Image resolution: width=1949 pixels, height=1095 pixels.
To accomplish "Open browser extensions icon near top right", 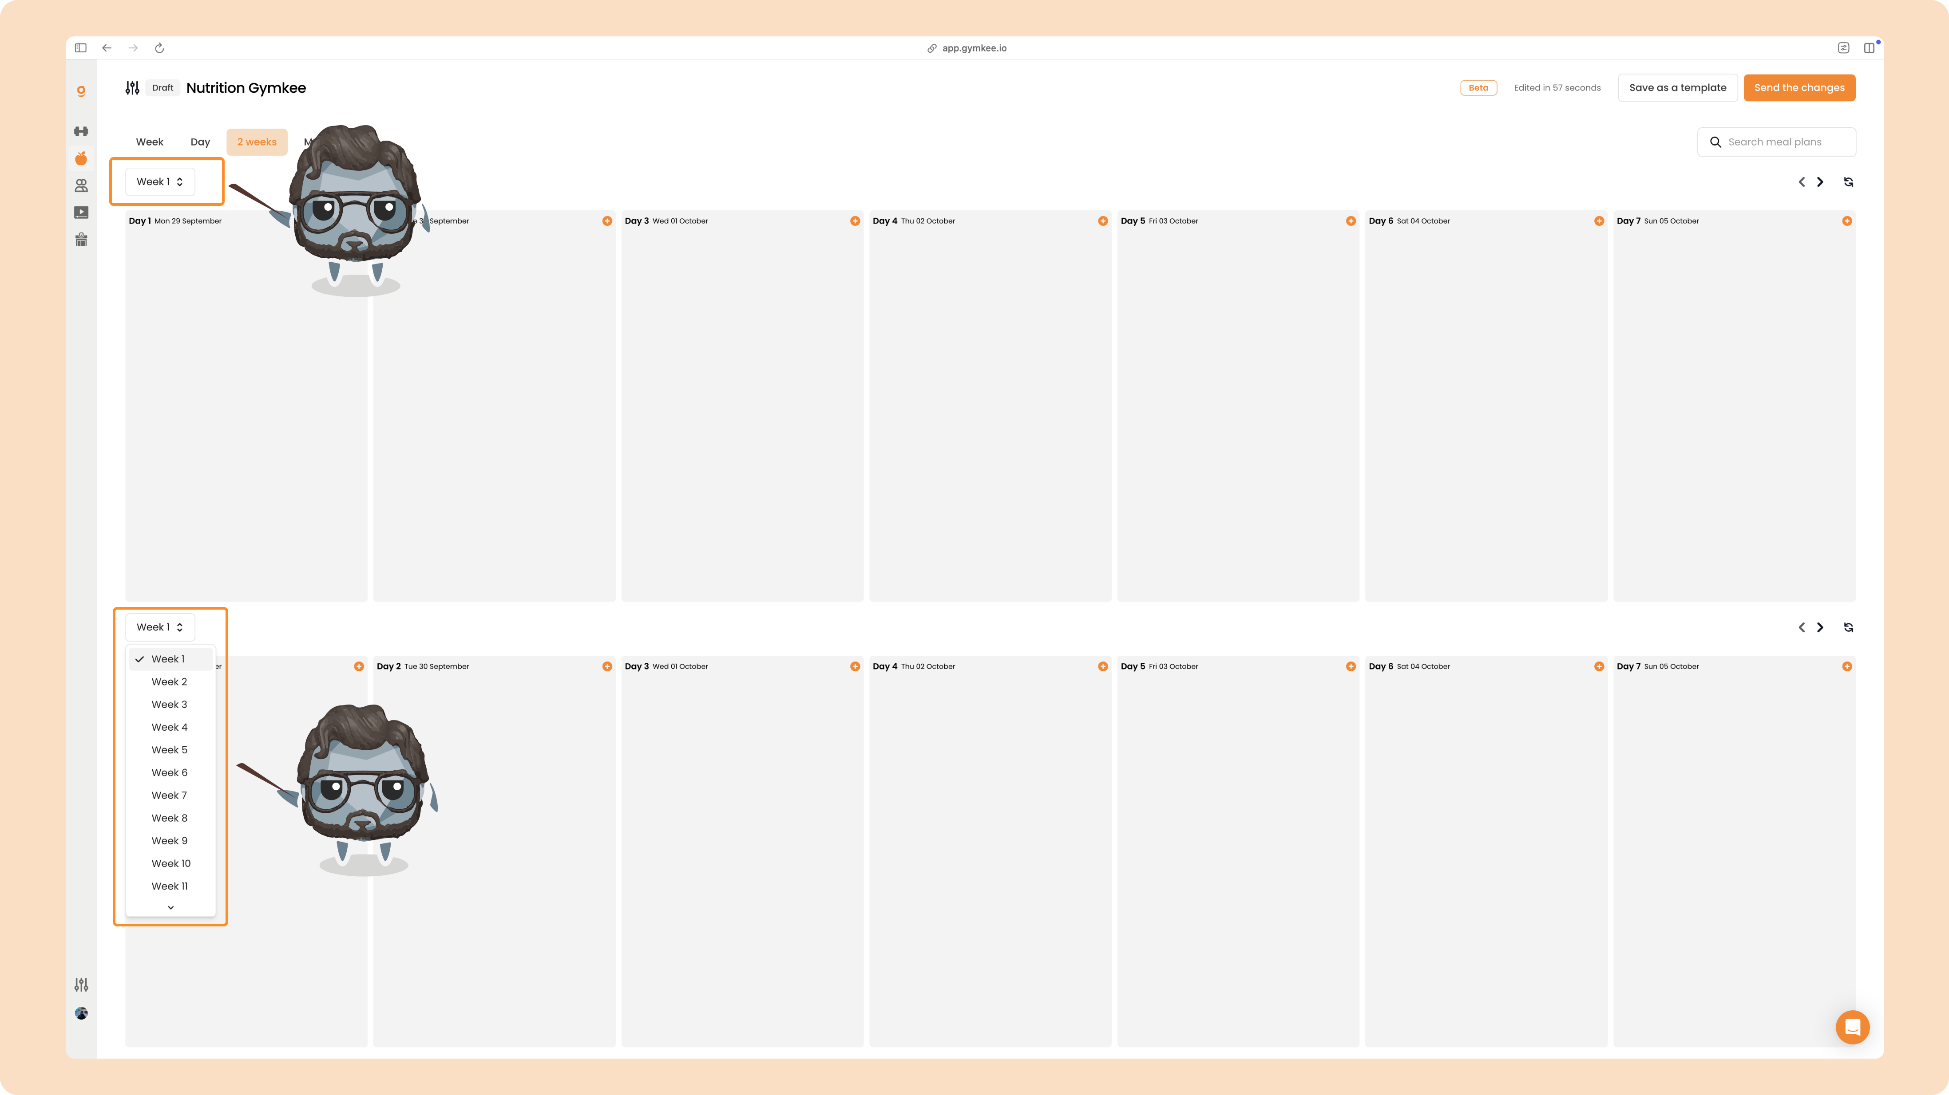I will coord(1843,47).
